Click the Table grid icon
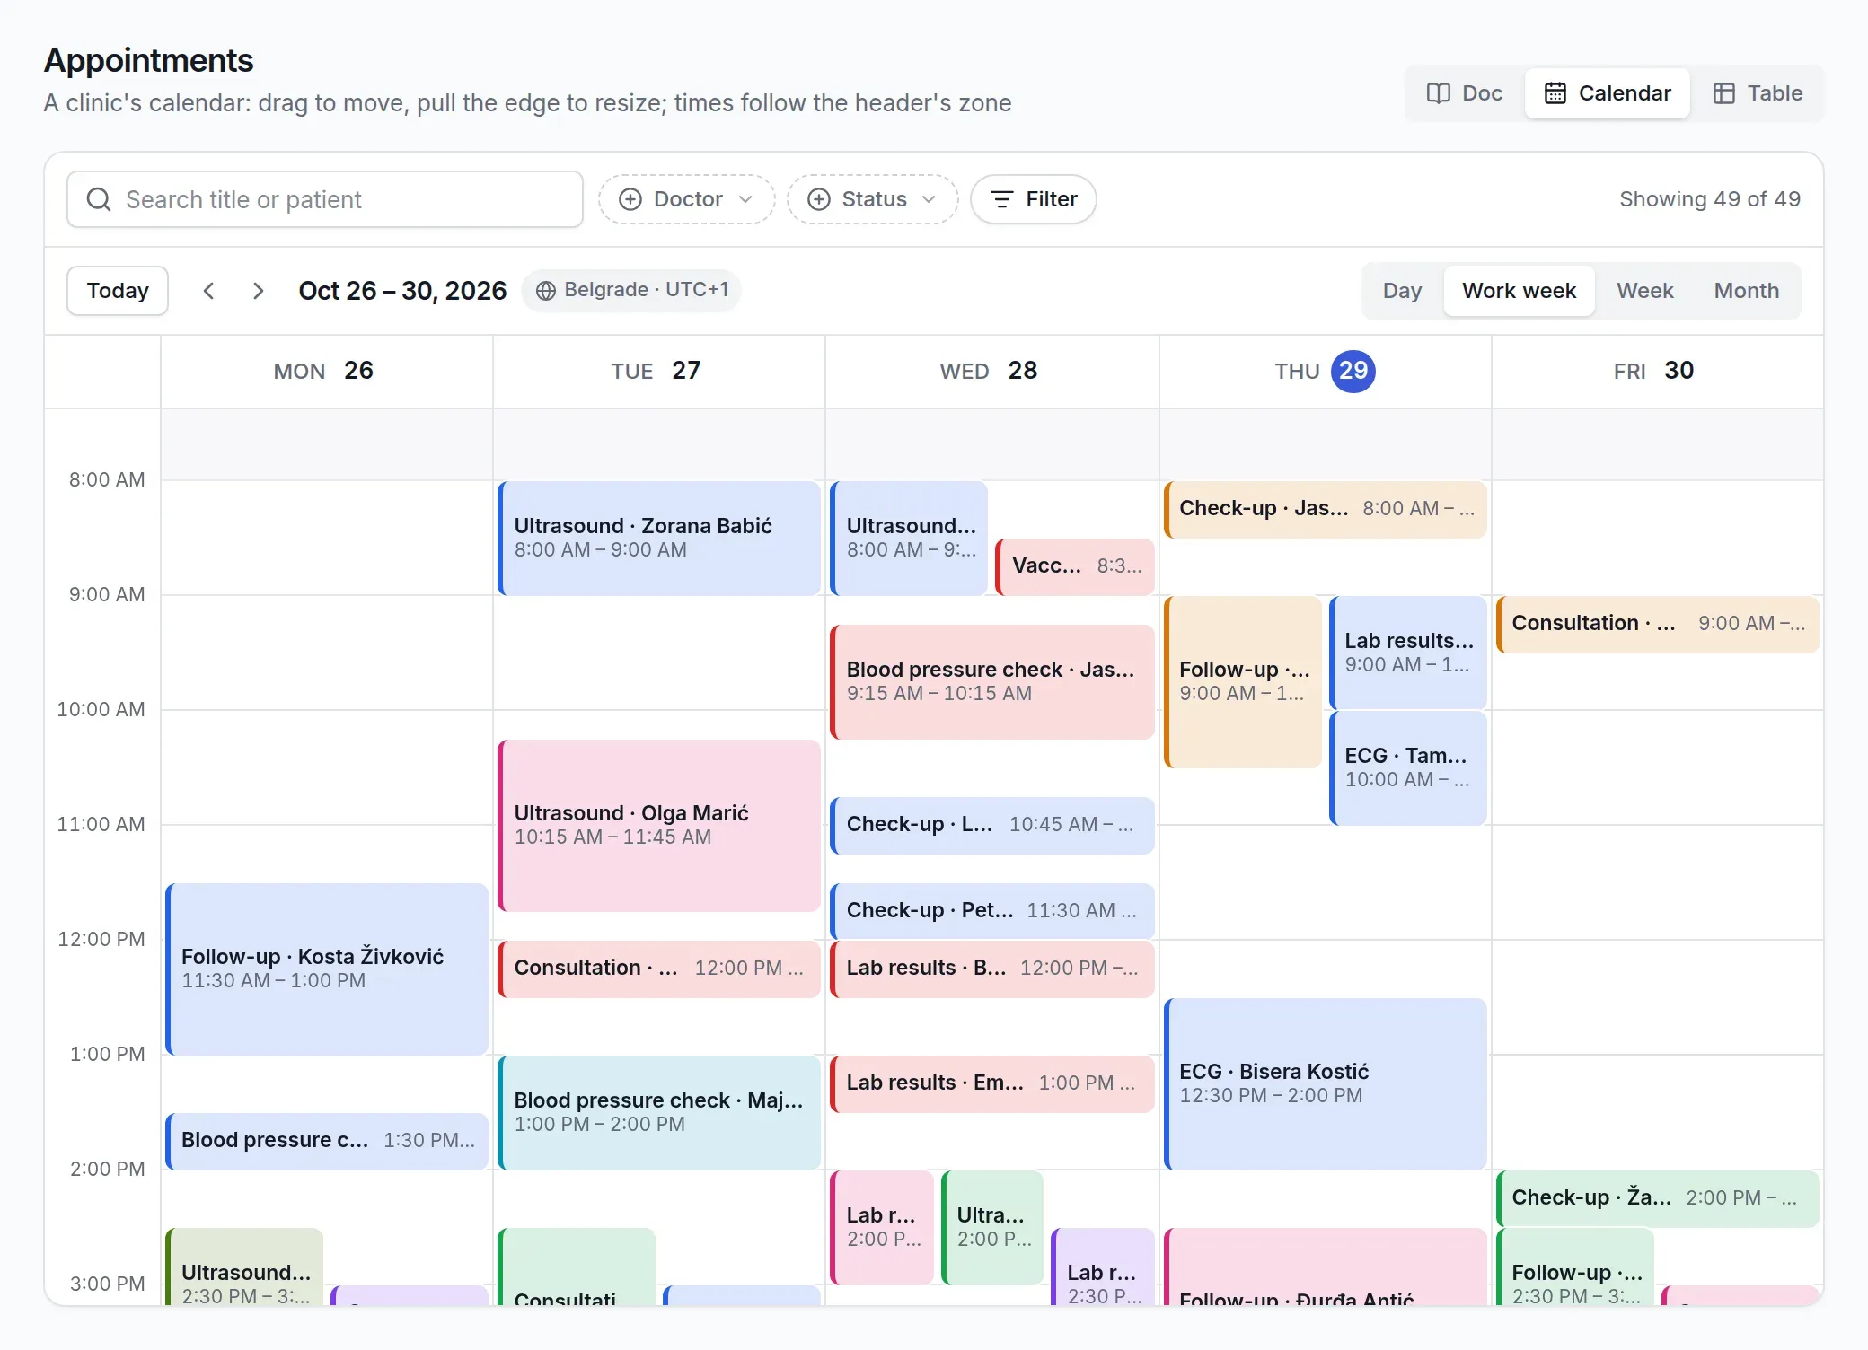This screenshot has height=1350, width=1868. [1724, 93]
